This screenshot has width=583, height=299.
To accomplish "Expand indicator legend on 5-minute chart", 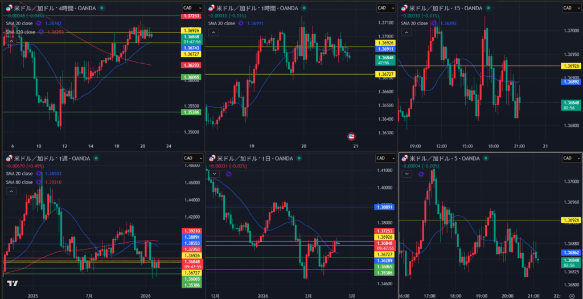I will [x=408, y=174].
